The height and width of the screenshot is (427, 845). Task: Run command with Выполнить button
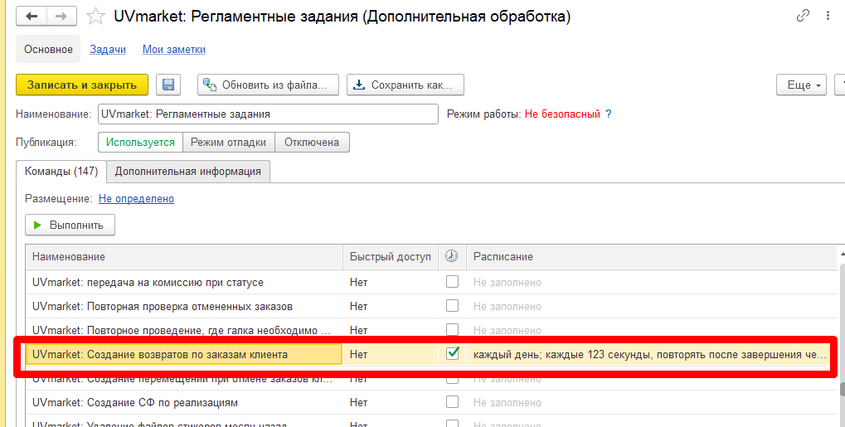point(70,225)
